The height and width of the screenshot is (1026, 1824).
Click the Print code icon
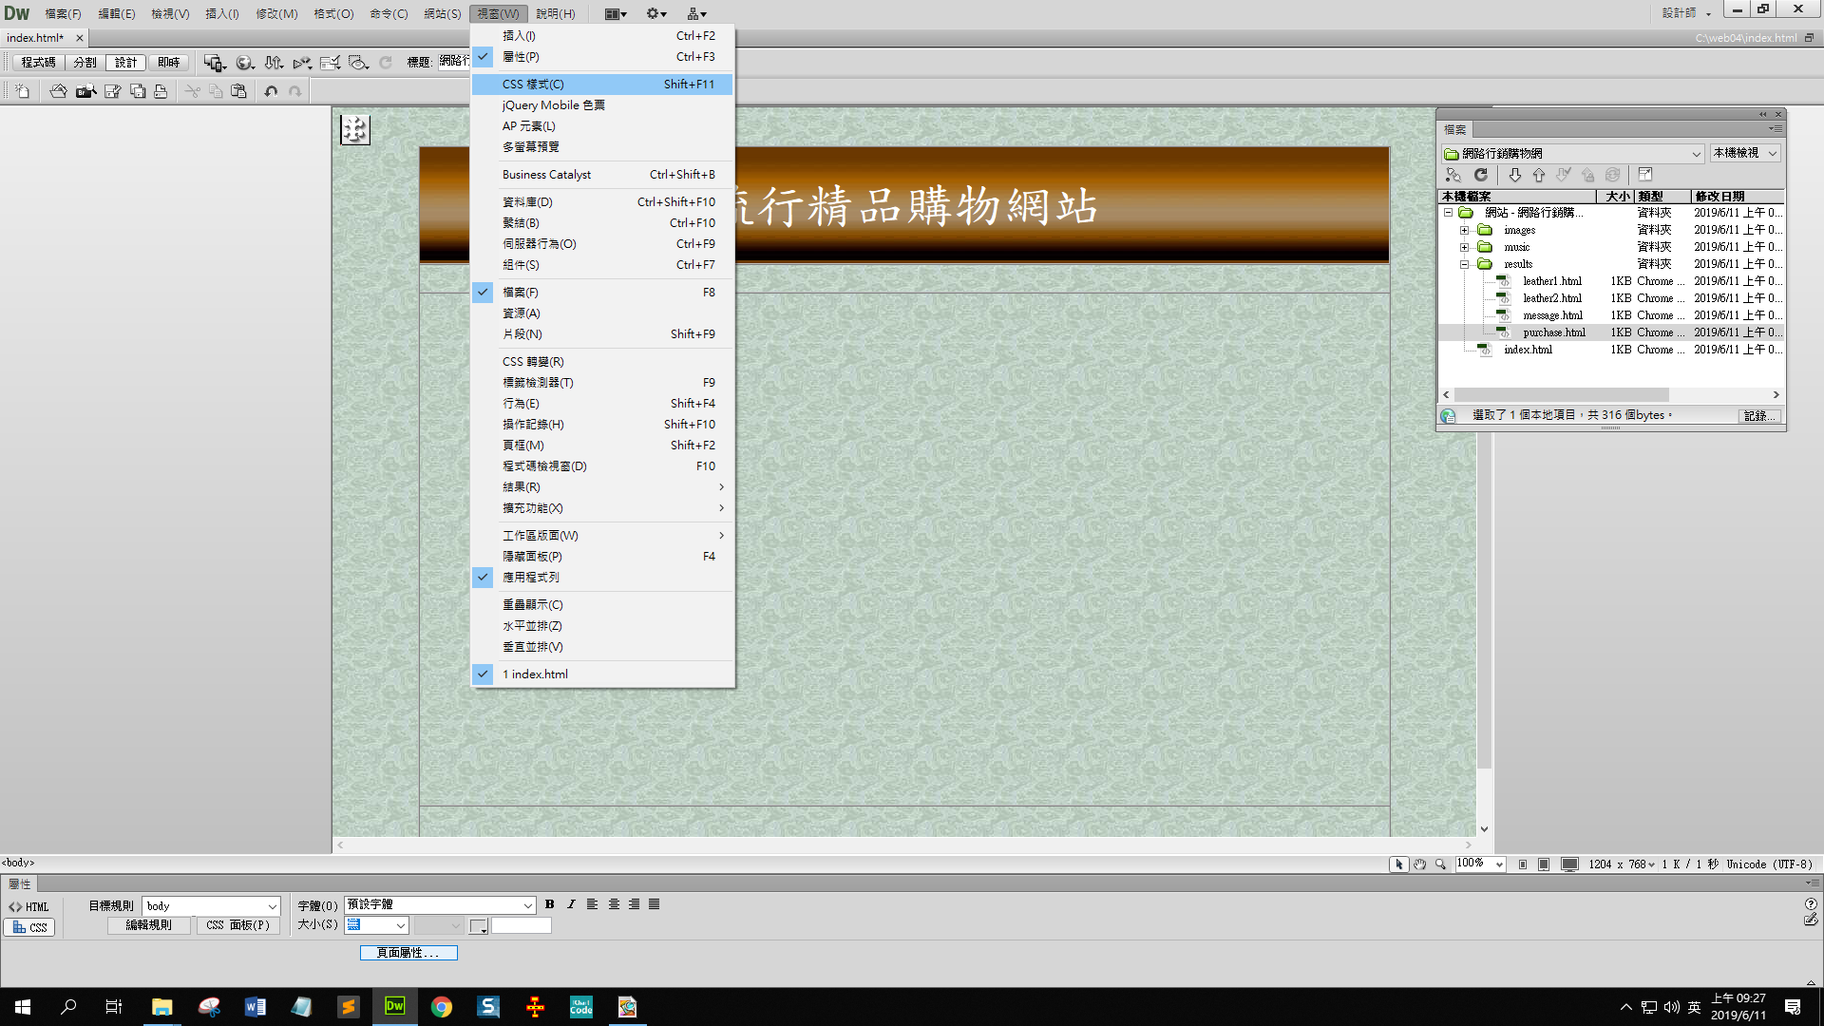coord(161,91)
